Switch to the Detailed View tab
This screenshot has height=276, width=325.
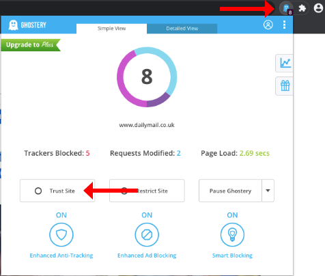pos(182,29)
